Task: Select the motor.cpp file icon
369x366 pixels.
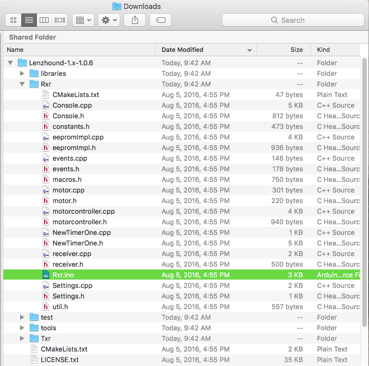Action: pos(46,190)
